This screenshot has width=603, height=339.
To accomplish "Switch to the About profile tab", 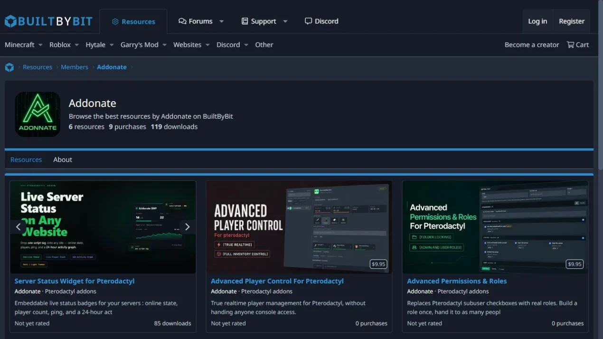I will pyautogui.click(x=63, y=160).
